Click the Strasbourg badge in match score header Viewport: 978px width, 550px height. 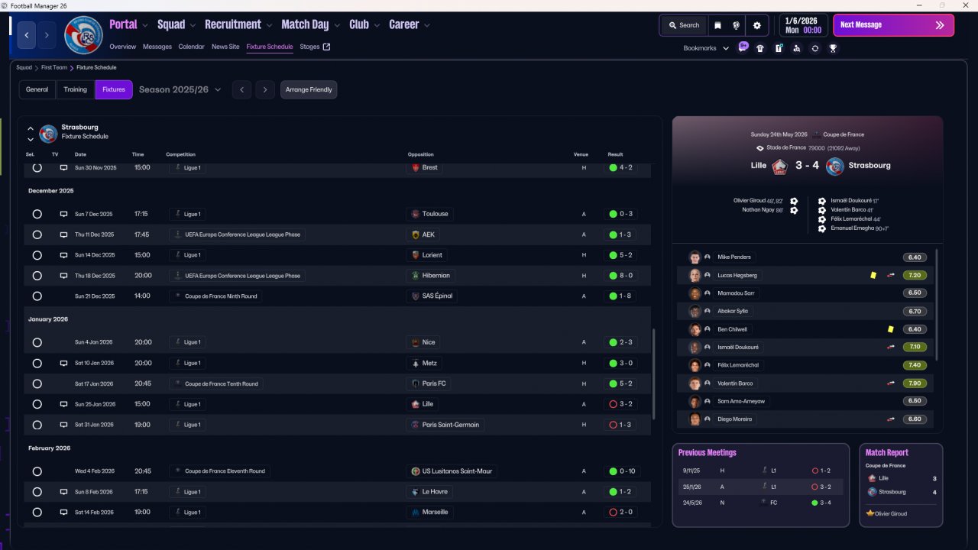click(835, 166)
